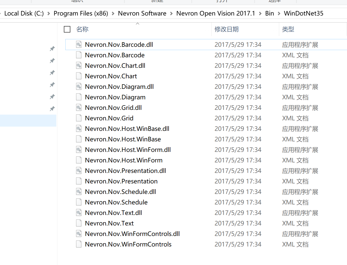Screen dimensions: 347x265
Task: Click the Nevron.Nov.Presentation XML document icon
Action: (79, 181)
